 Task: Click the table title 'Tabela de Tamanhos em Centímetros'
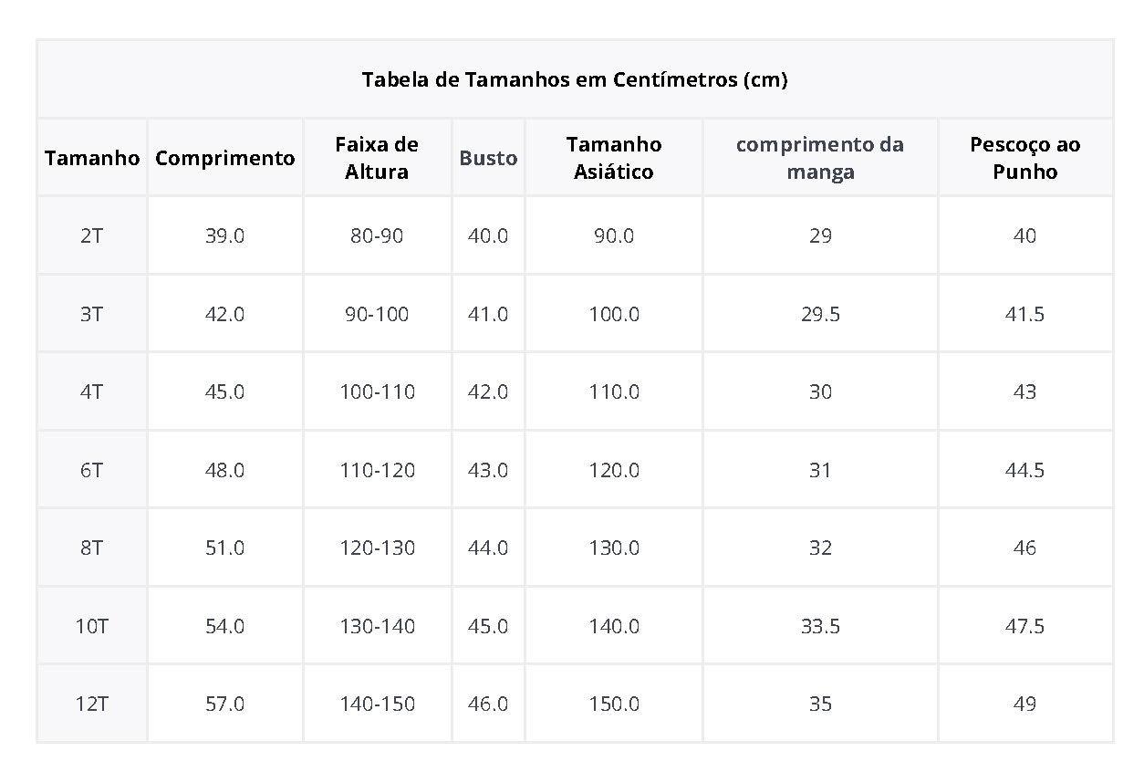[575, 79]
